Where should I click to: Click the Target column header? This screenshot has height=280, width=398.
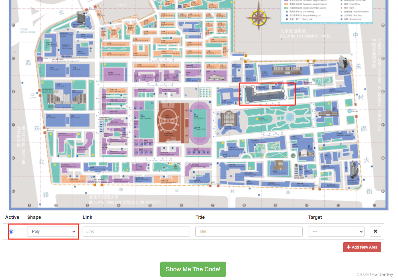(x=315, y=217)
